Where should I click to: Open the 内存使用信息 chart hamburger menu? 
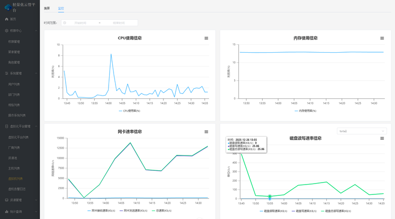point(382,38)
